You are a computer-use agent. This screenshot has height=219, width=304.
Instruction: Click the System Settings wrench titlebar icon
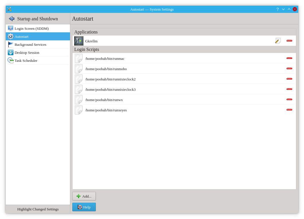(x=9, y=9)
